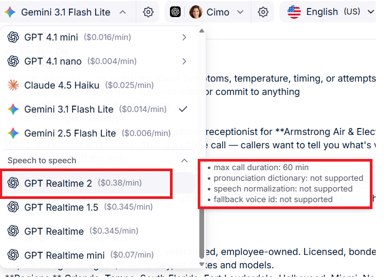The height and width of the screenshot is (280, 388).
Task: Choose Claude 4.5 Haiku model
Action: click(x=98, y=85)
